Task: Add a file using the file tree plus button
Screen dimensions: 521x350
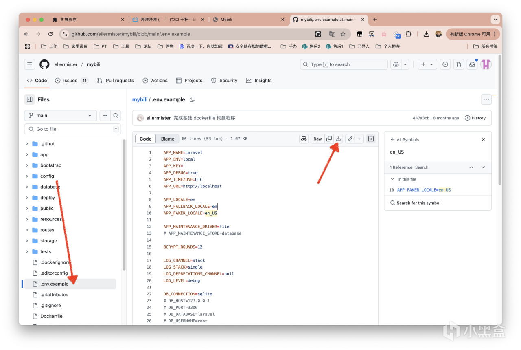Action: point(105,116)
